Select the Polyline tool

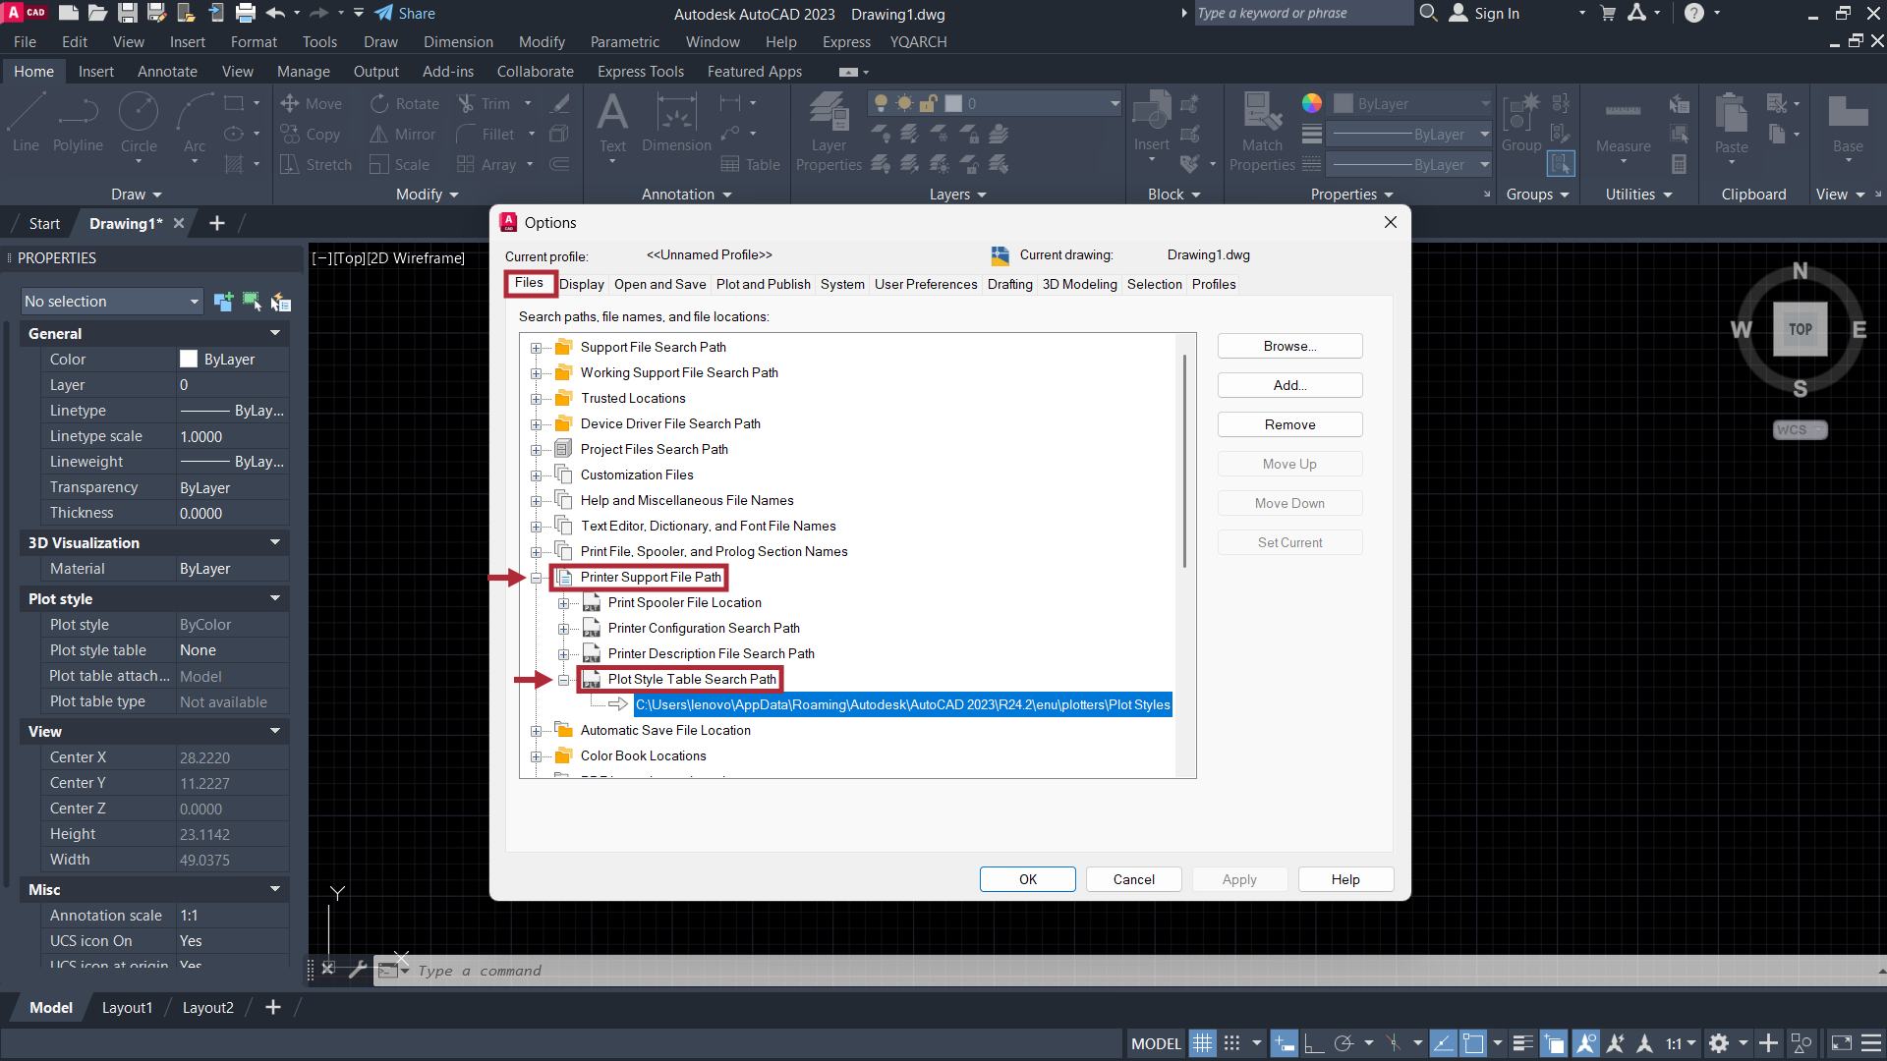coord(78,123)
